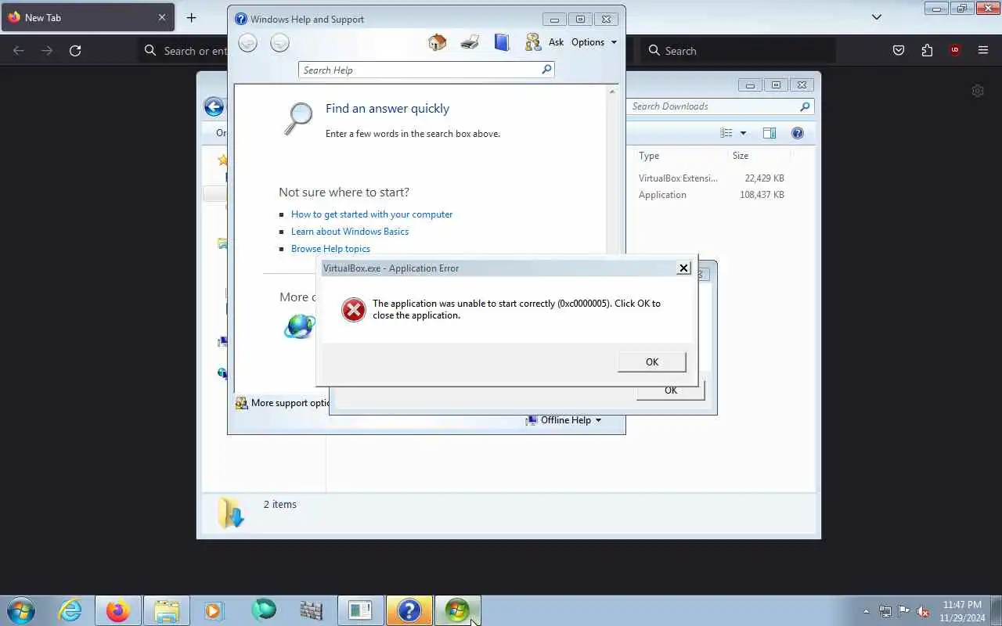Click OK in the VirtualBox.exe Application Error dialog
The width and height of the screenshot is (1002, 626).
pyautogui.click(x=652, y=362)
